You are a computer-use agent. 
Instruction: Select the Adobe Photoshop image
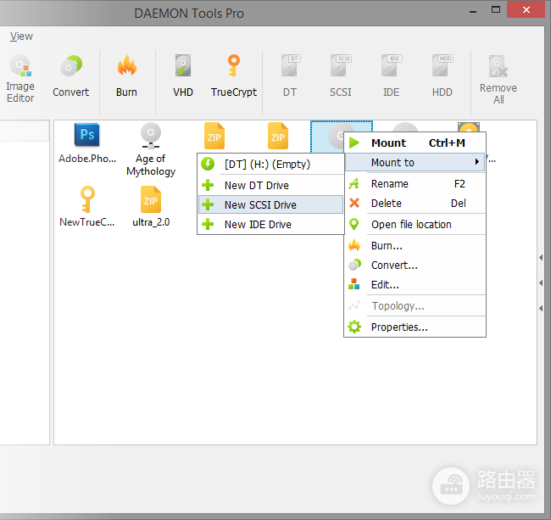[x=87, y=143]
